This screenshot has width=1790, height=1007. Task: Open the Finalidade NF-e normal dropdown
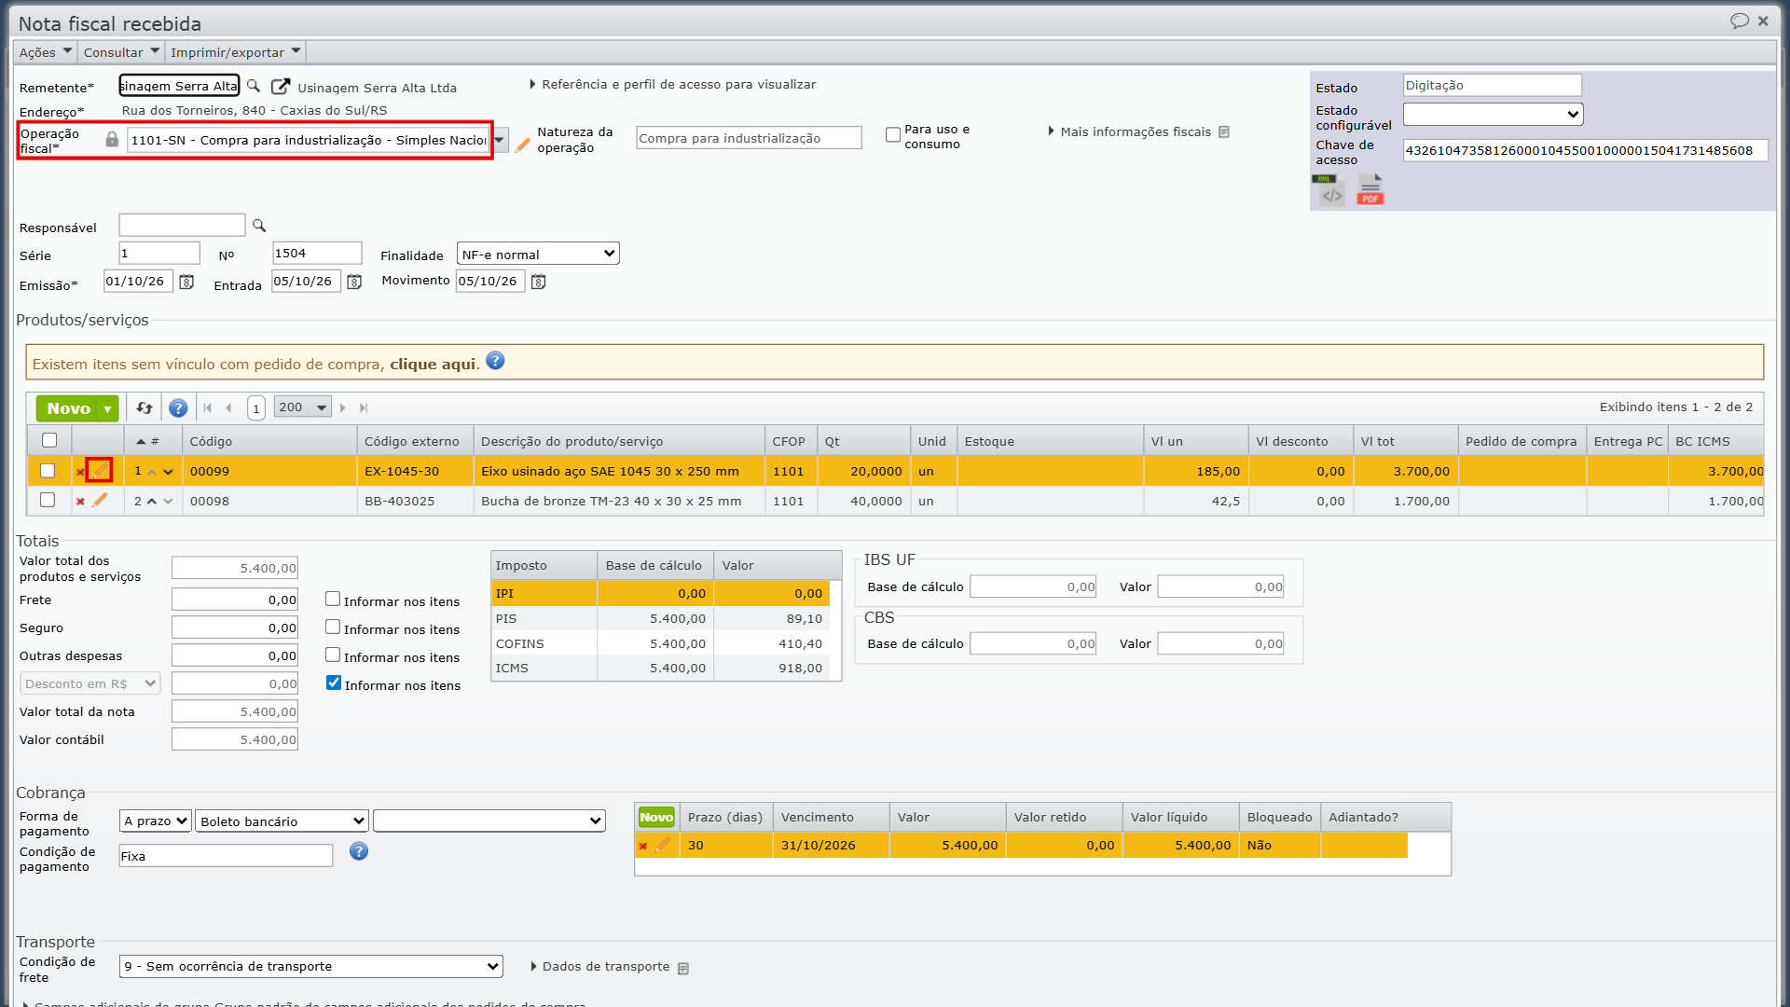pyautogui.click(x=538, y=254)
